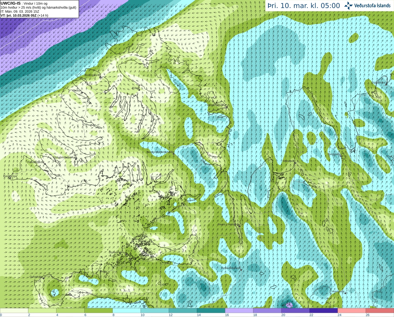
Task: Click the legend scale value '26'
Action: click(368, 315)
